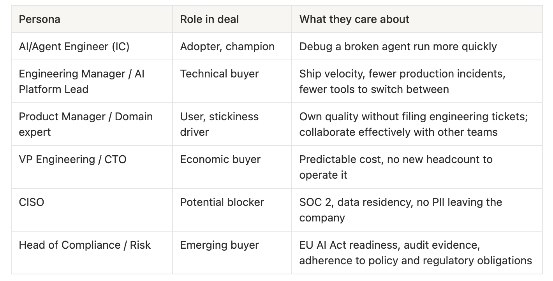Click the Predictable cost cell
553x281 pixels.
417,167
